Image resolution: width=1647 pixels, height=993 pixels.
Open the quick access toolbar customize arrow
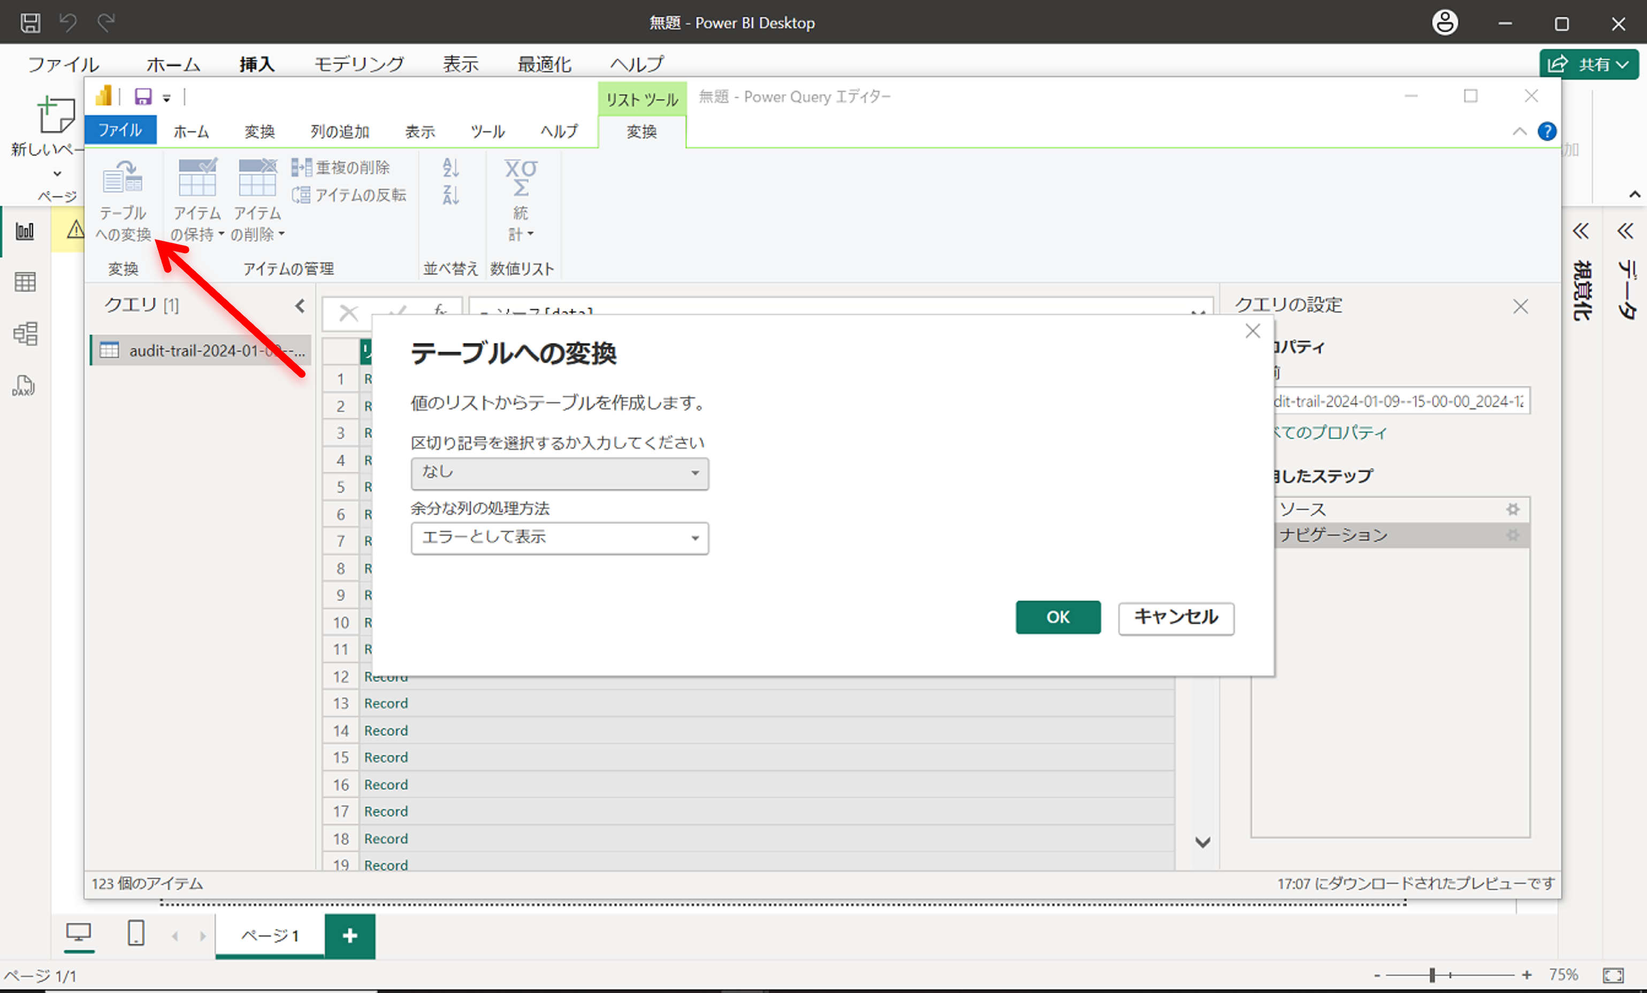pos(166,98)
